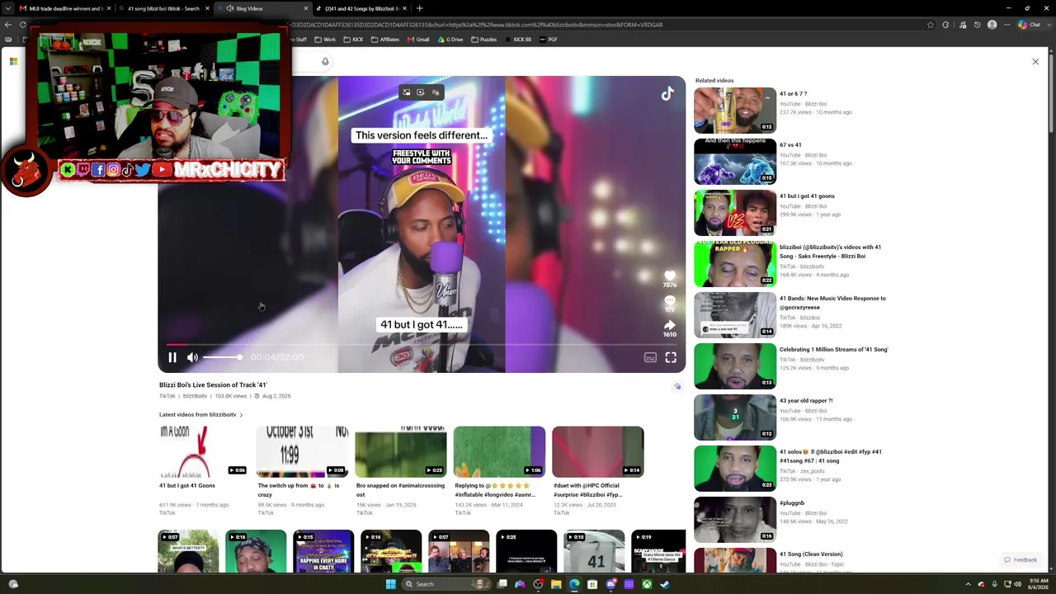Open the picture-in-picture icon atop the video
The height and width of the screenshot is (594, 1056).
coord(406,92)
